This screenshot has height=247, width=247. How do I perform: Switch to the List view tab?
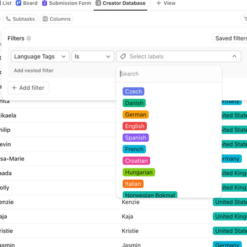6,3
